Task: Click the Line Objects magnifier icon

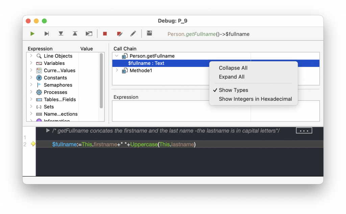Action: point(39,56)
